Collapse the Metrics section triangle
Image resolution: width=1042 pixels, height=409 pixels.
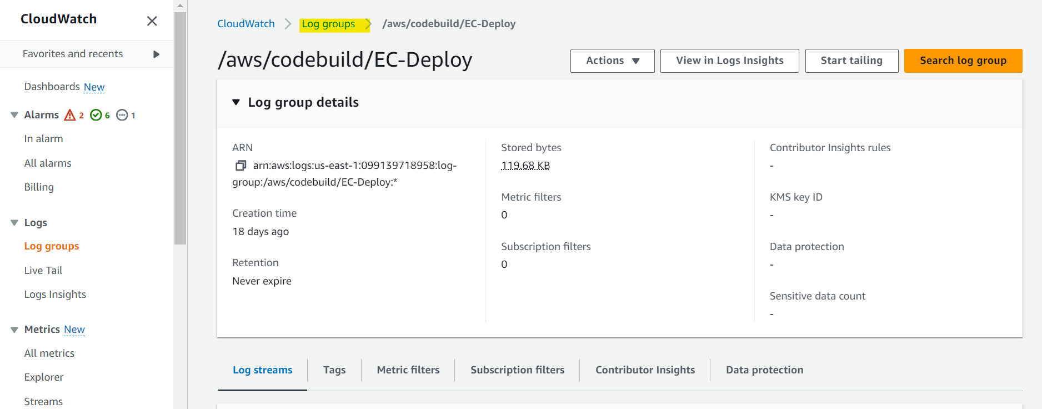click(14, 330)
